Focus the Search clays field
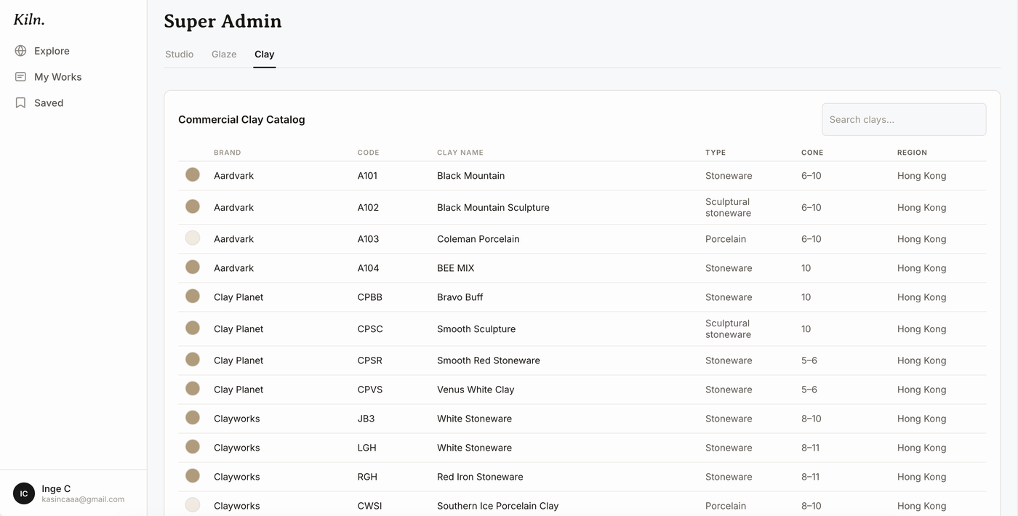This screenshot has width=1018, height=516. point(904,119)
